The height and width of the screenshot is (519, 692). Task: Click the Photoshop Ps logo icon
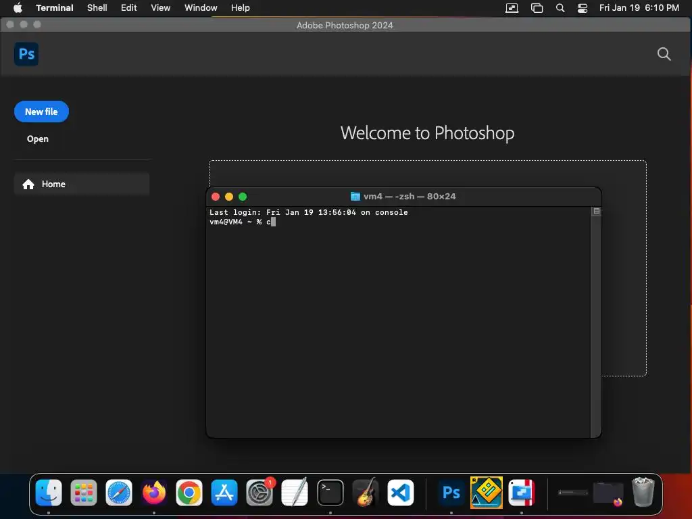tap(26, 54)
